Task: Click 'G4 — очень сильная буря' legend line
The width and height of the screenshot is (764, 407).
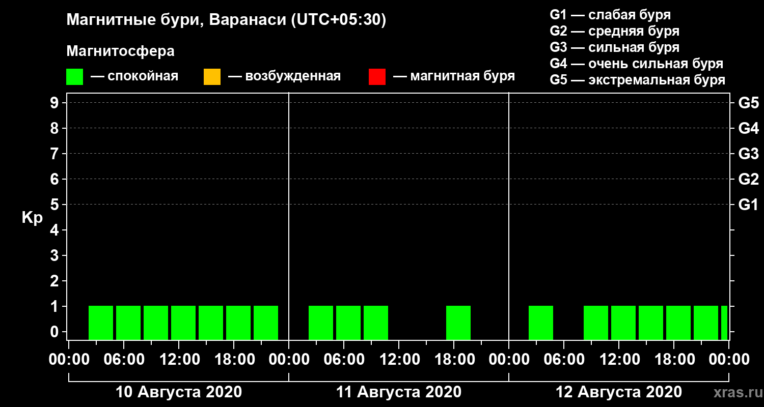Action: pos(636,64)
